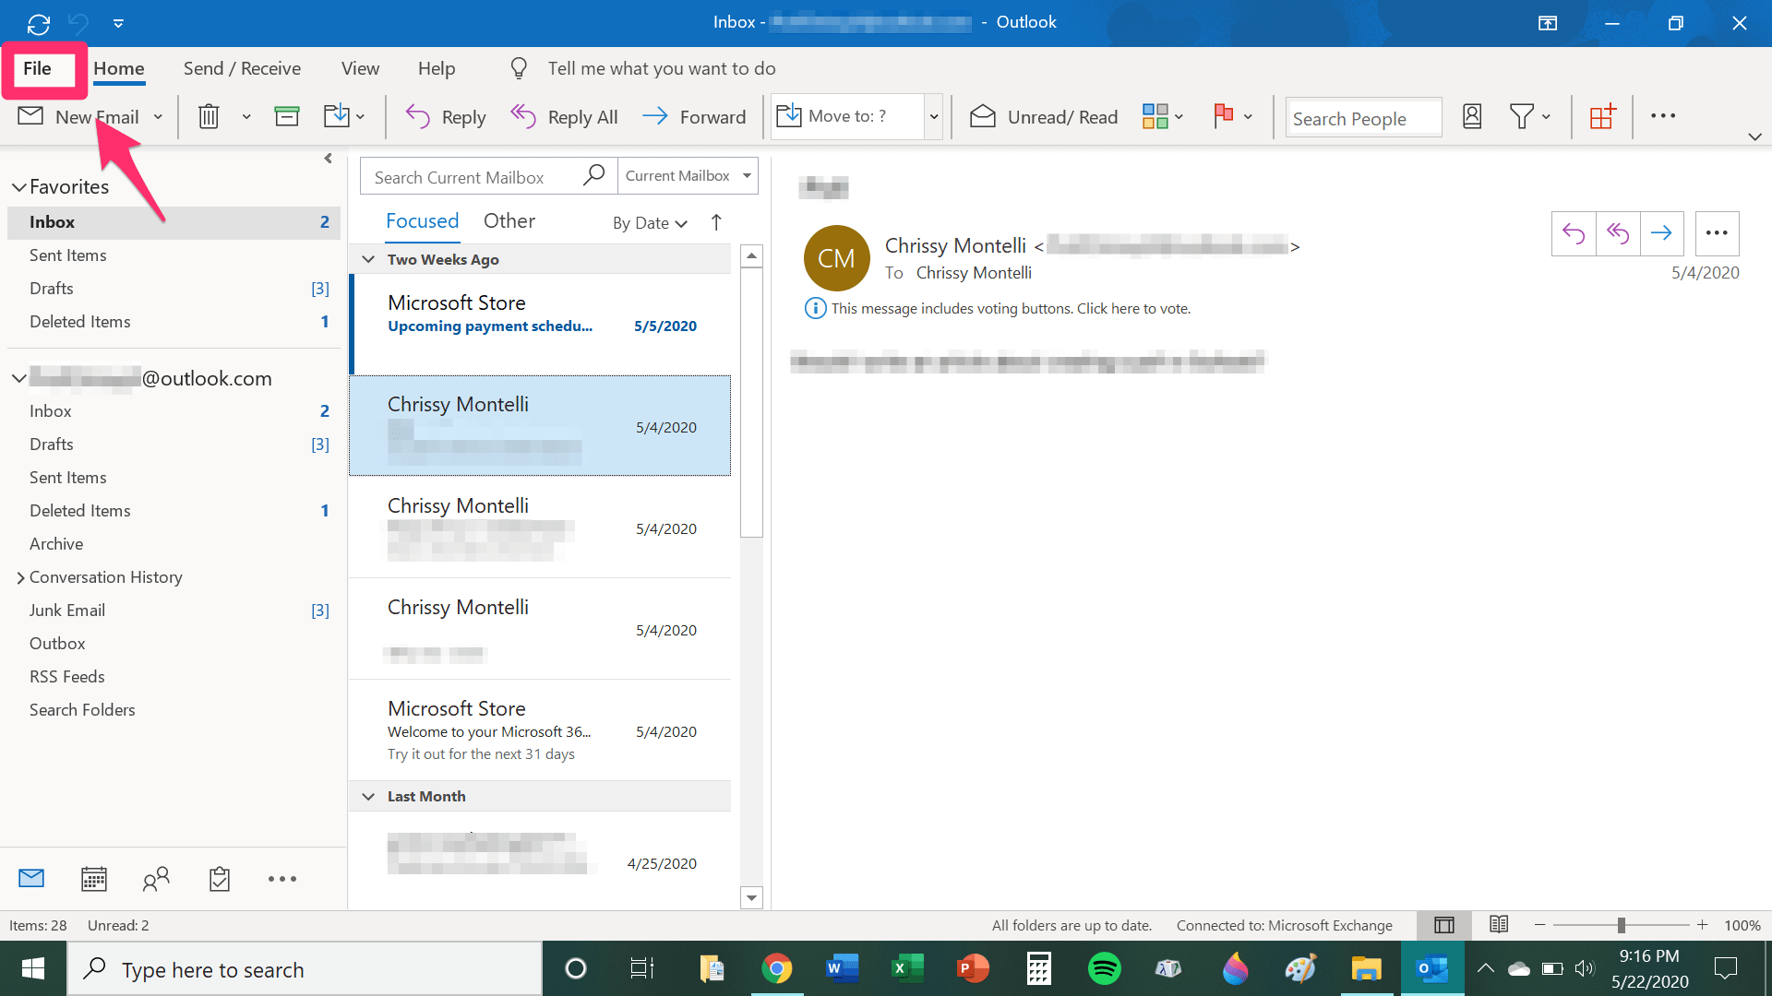Toggle the sort direction arrow next to By Date
1772x996 pixels.
point(716,222)
